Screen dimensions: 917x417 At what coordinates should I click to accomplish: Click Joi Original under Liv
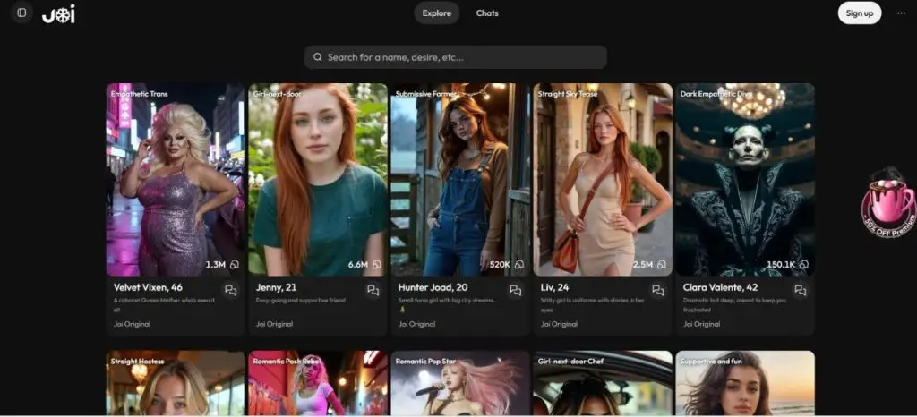pos(559,324)
